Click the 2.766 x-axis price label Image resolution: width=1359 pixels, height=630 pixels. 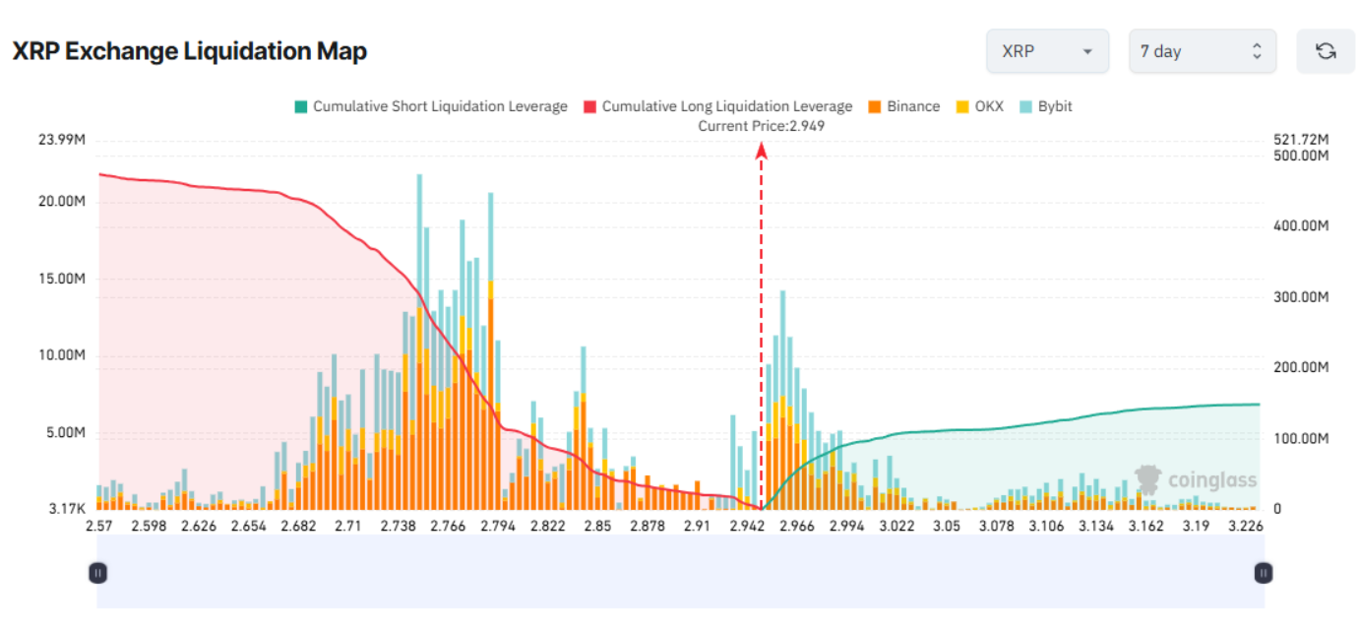coord(448,526)
